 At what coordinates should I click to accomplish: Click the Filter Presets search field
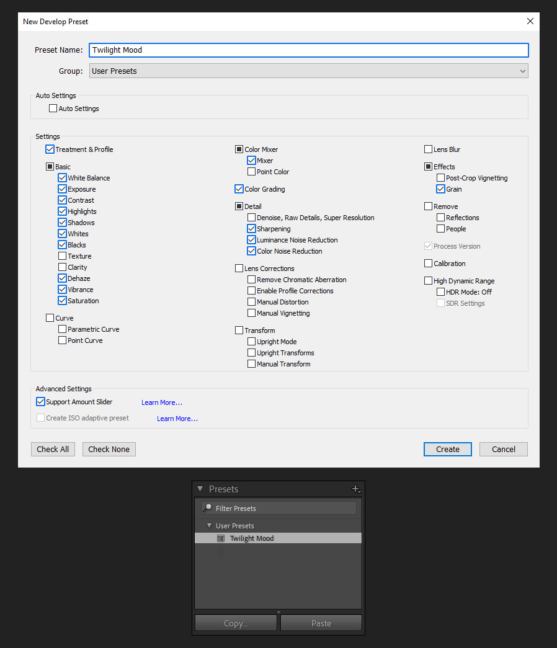click(278, 508)
